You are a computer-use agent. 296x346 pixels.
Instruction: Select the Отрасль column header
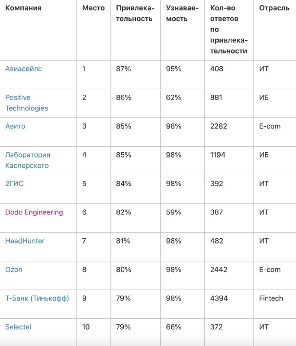pos(274,8)
